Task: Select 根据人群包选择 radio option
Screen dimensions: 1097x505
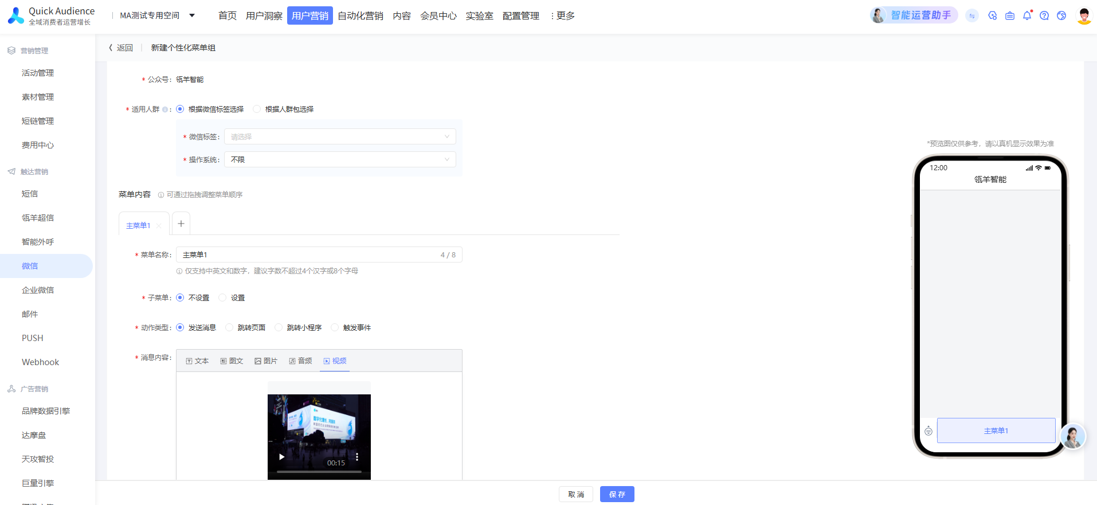Action: (x=257, y=109)
